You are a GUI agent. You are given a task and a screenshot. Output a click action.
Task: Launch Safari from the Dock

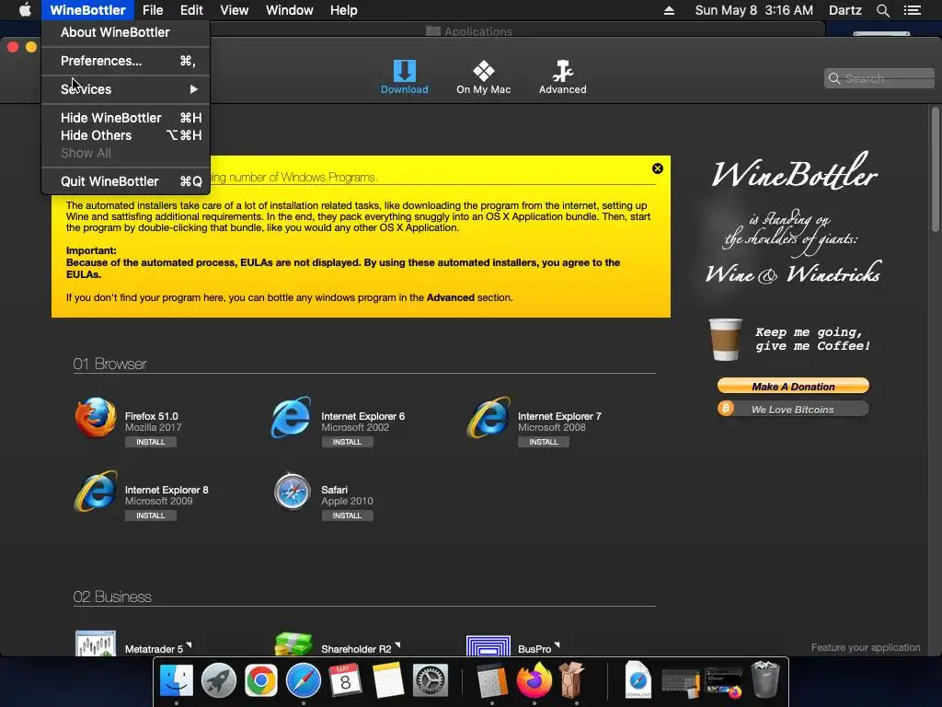tap(304, 680)
